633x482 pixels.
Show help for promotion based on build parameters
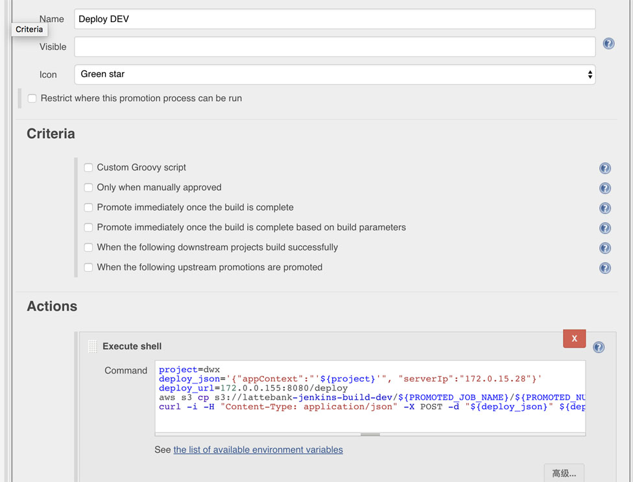[x=604, y=228]
